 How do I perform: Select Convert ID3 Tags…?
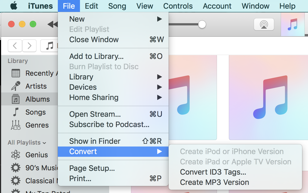(235, 172)
